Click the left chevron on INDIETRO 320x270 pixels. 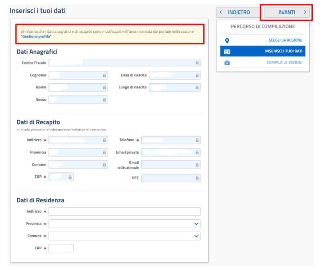221,12
